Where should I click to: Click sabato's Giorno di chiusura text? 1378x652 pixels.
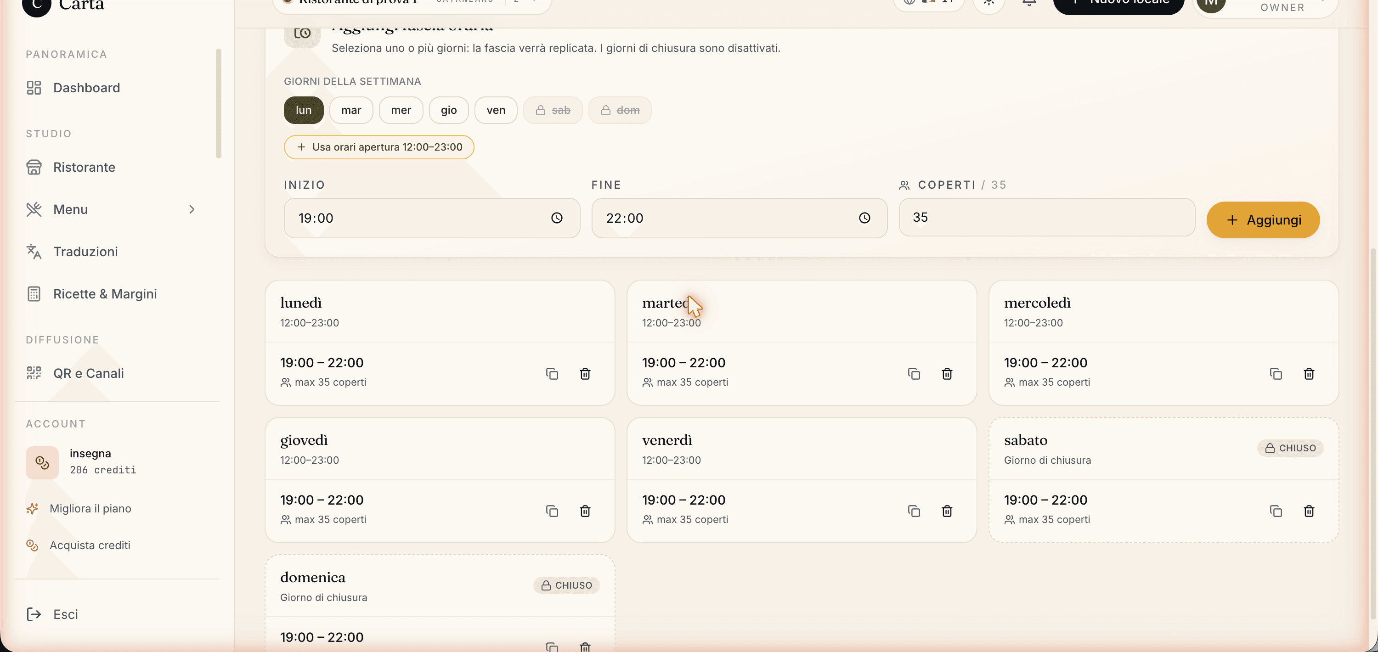pos(1047,461)
